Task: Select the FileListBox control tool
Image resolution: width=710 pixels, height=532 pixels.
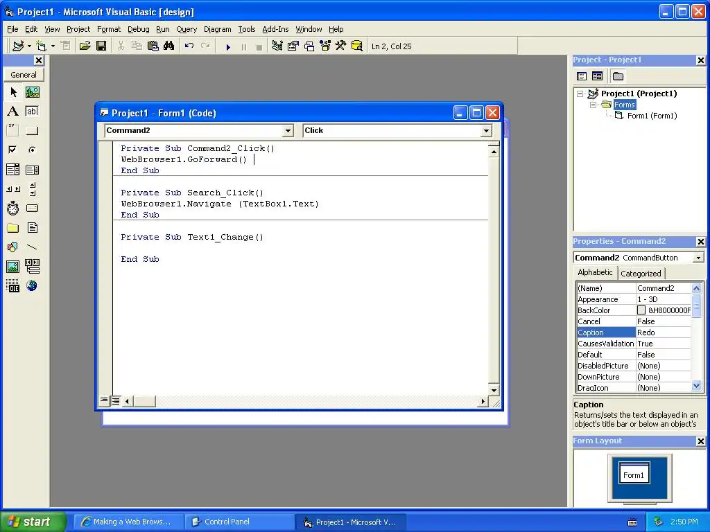Action: click(32, 227)
